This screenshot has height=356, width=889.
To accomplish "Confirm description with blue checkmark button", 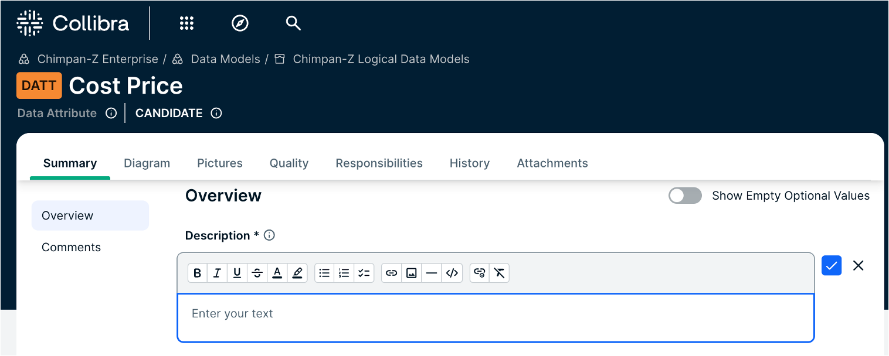I will [x=832, y=265].
